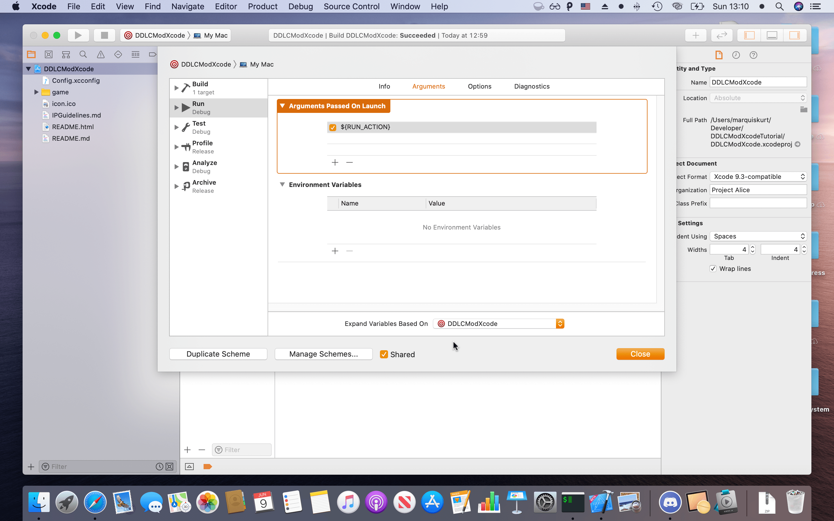
Task: Click the Library plus button in toolbar
Action: pos(696,35)
